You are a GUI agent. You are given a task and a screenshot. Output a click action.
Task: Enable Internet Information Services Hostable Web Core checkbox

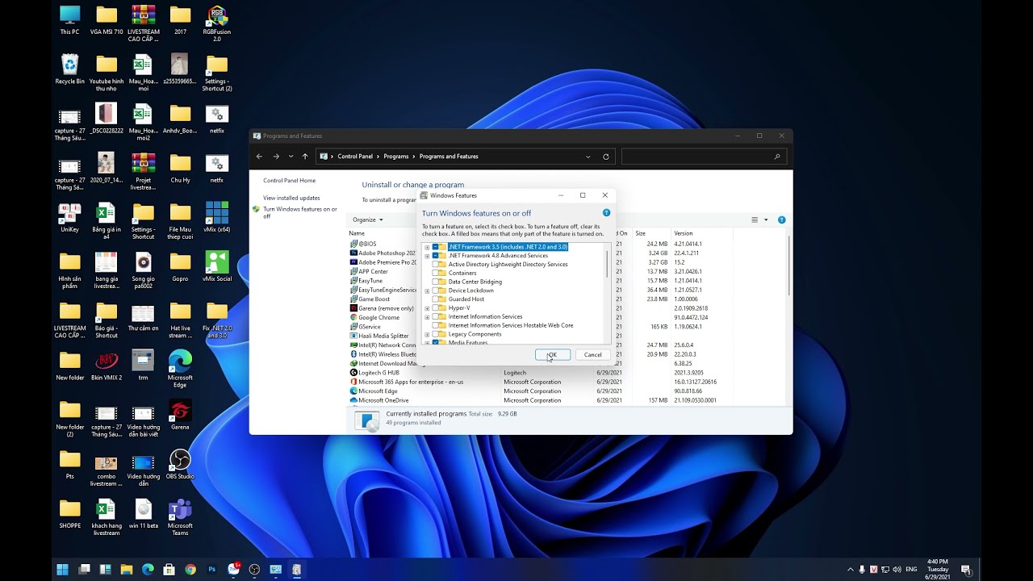click(436, 325)
